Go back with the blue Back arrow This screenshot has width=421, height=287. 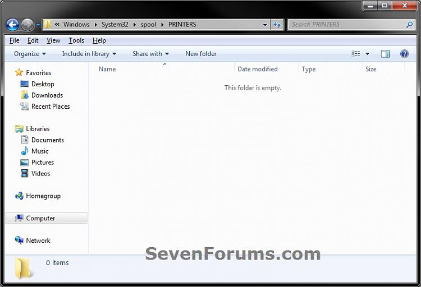point(12,25)
